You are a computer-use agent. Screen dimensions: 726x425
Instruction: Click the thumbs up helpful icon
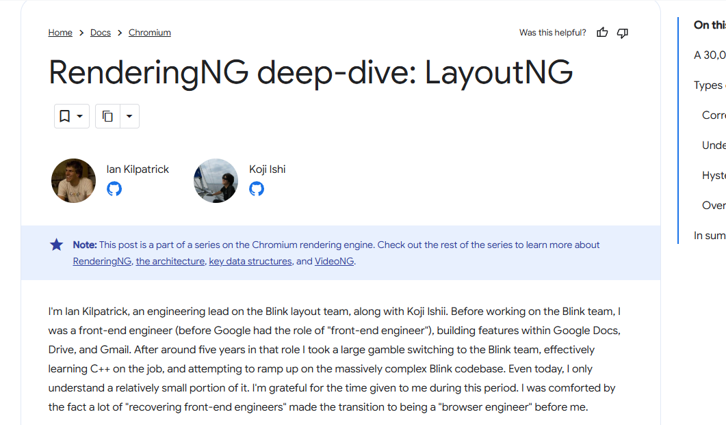[x=602, y=32]
